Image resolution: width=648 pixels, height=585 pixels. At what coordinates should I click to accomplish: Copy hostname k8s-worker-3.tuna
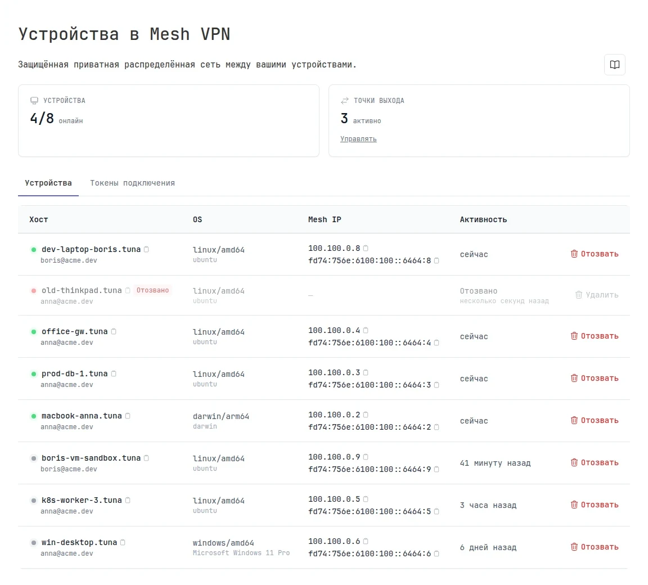click(128, 500)
